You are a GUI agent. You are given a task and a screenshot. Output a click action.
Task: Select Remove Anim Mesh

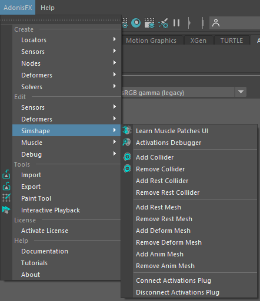(x=195, y=266)
